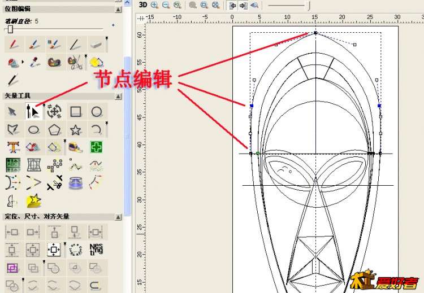Collapse the 位图编辑 section

coord(118,10)
